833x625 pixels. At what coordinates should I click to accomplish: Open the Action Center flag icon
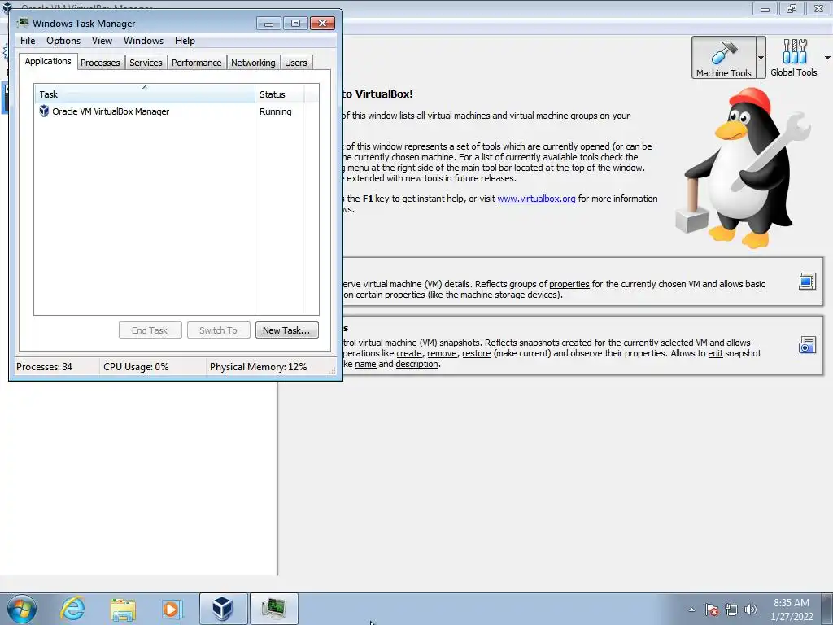(x=712, y=610)
